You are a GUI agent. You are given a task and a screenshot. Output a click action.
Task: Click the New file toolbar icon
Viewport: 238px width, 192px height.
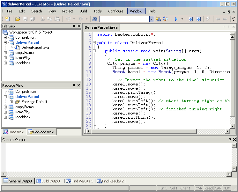pos(7,19)
